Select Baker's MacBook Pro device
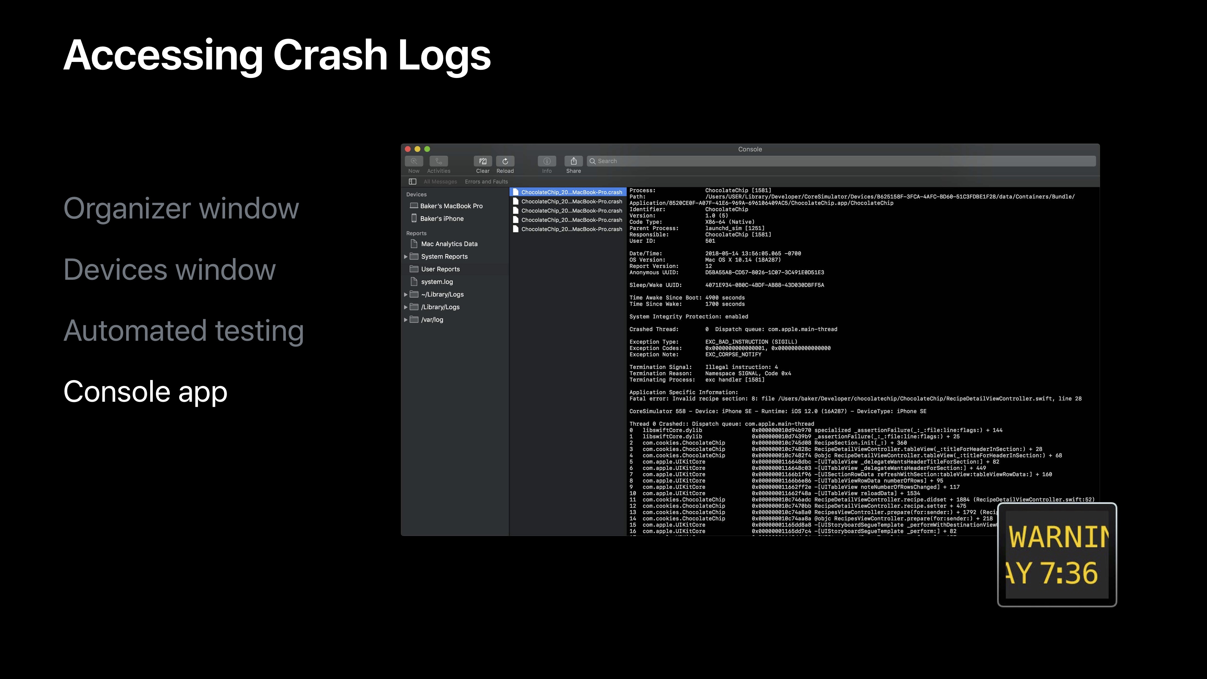1207x679 pixels. (x=451, y=206)
